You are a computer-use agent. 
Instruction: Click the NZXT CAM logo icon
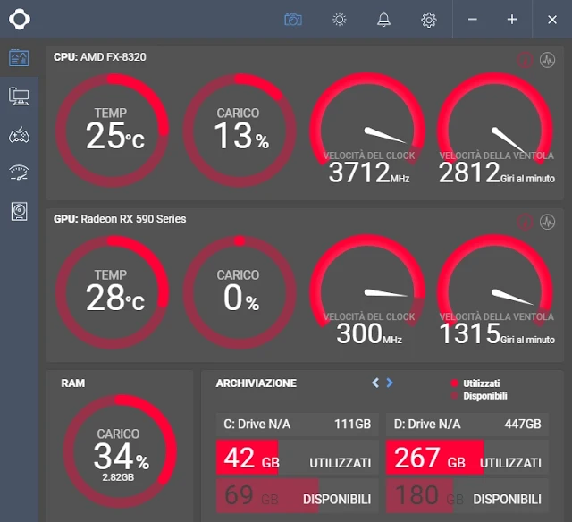[20, 19]
